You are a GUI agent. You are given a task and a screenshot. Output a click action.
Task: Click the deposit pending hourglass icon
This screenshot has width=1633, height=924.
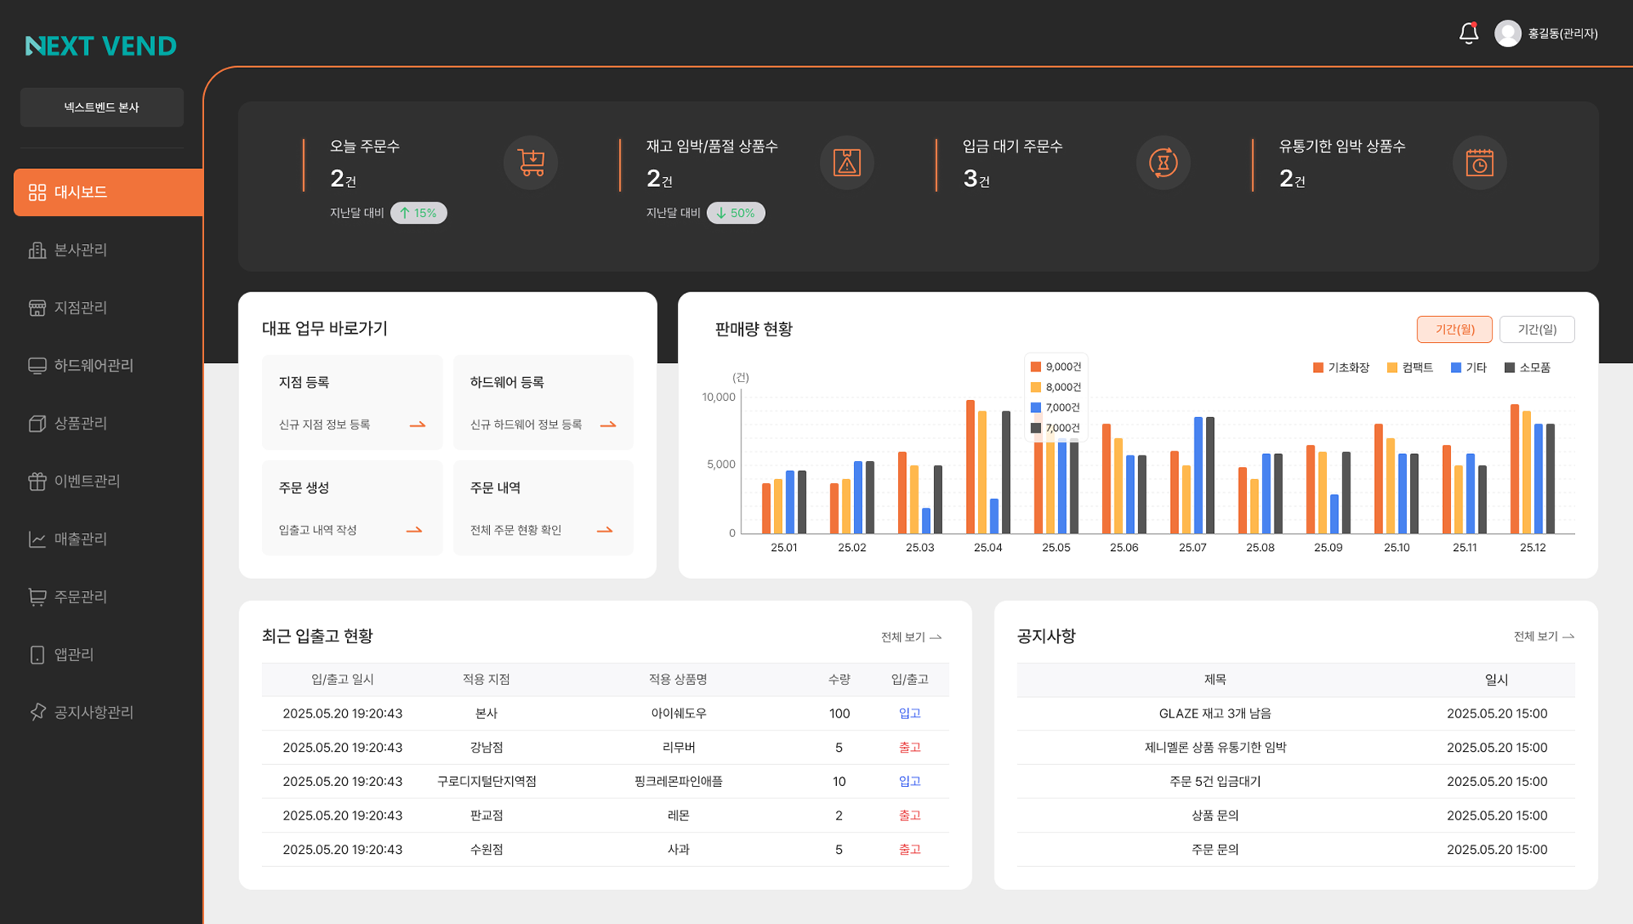click(x=1163, y=162)
